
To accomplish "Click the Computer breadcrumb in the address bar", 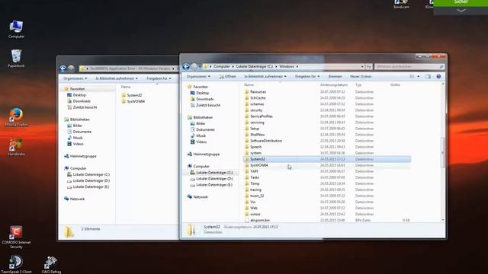I will pyautogui.click(x=222, y=66).
